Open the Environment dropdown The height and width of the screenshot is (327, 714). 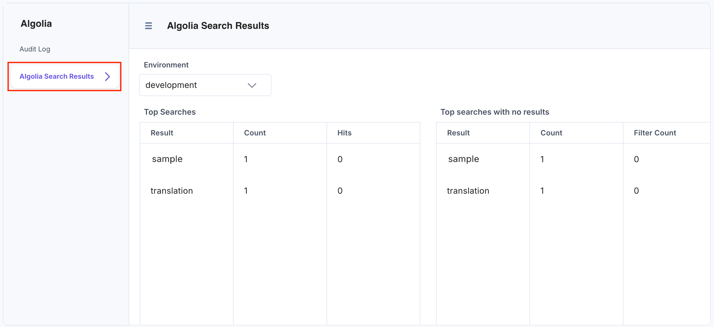point(205,85)
